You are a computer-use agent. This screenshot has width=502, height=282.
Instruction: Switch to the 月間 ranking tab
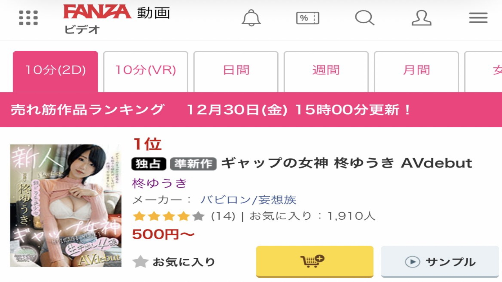pyautogui.click(x=417, y=71)
